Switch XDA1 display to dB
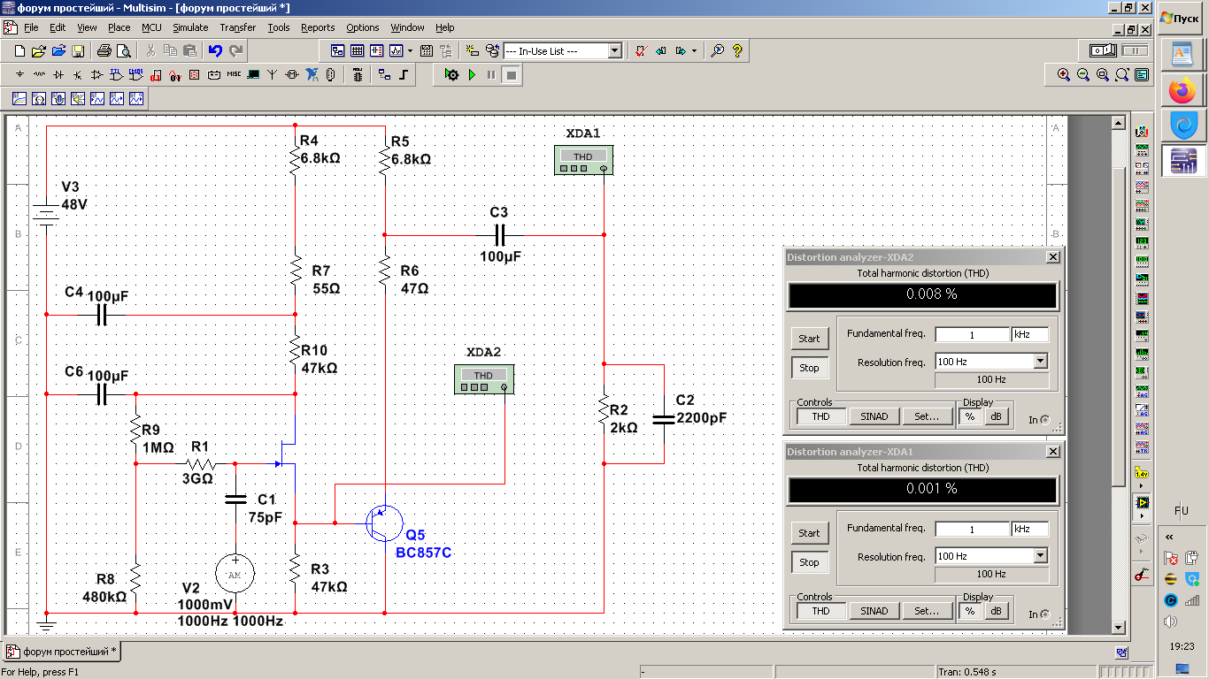 [997, 610]
